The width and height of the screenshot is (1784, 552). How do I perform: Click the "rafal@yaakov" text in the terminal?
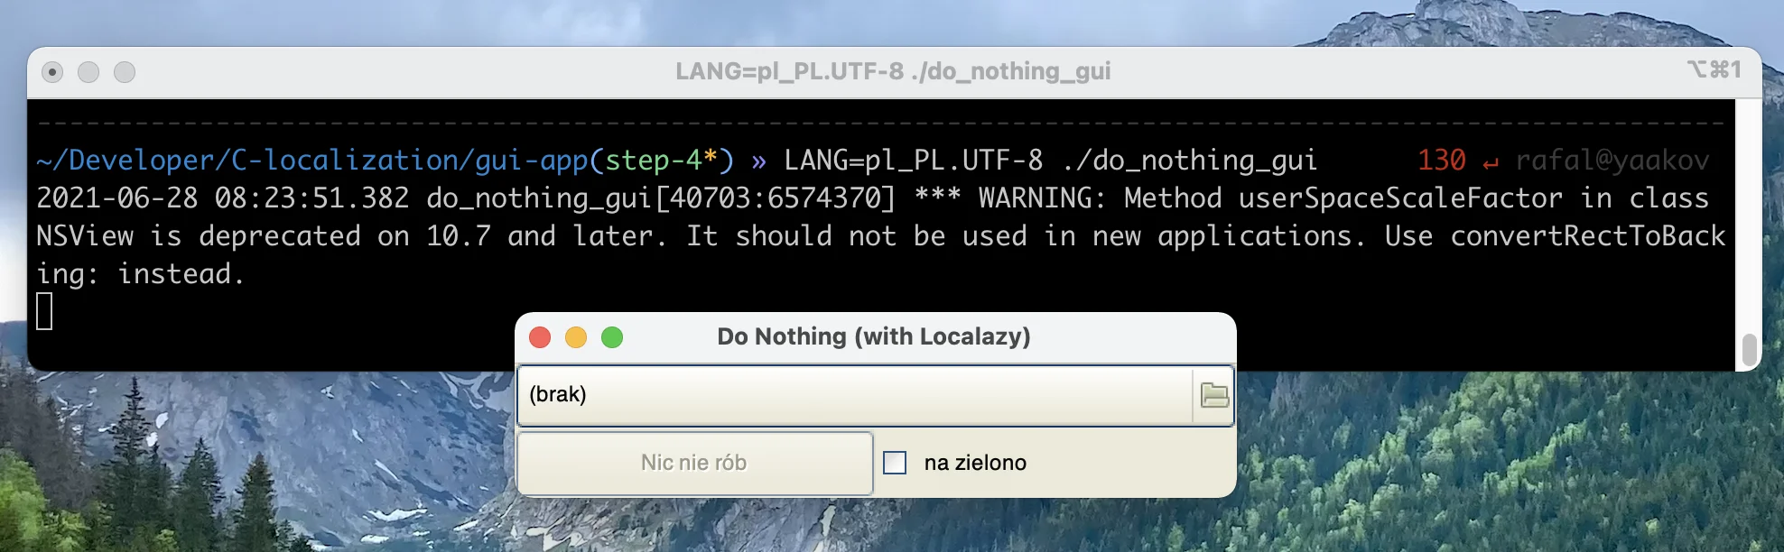click(x=1612, y=161)
